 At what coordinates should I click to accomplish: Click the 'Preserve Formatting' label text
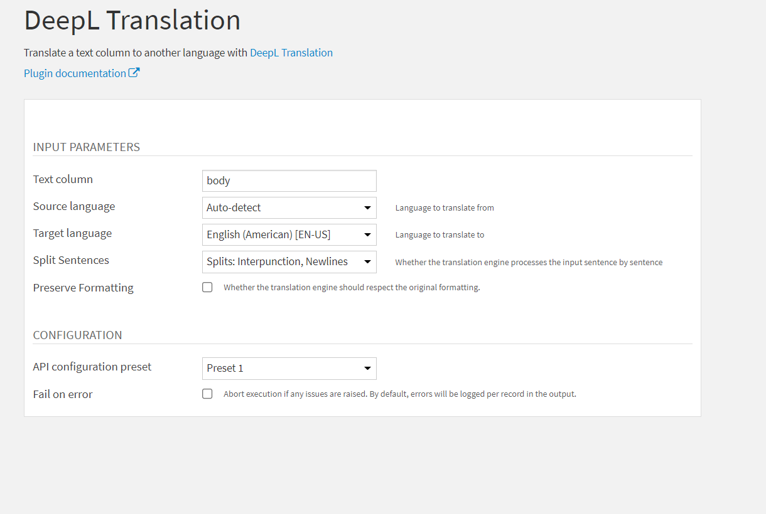coord(83,288)
